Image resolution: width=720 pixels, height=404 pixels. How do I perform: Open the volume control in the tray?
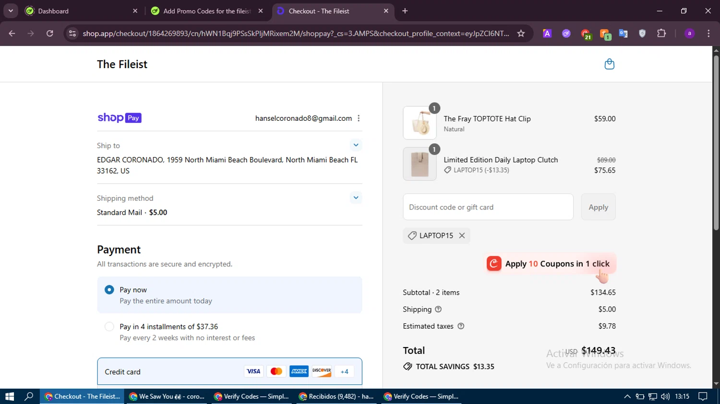click(x=665, y=396)
